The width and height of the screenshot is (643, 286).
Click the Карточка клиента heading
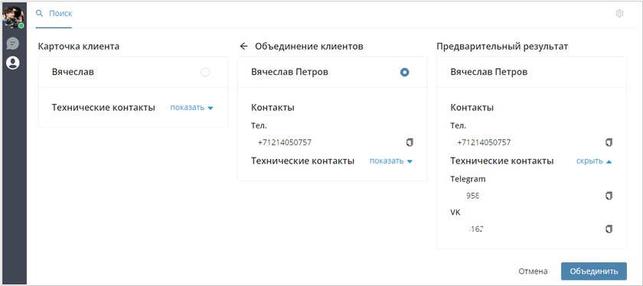coord(79,47)
